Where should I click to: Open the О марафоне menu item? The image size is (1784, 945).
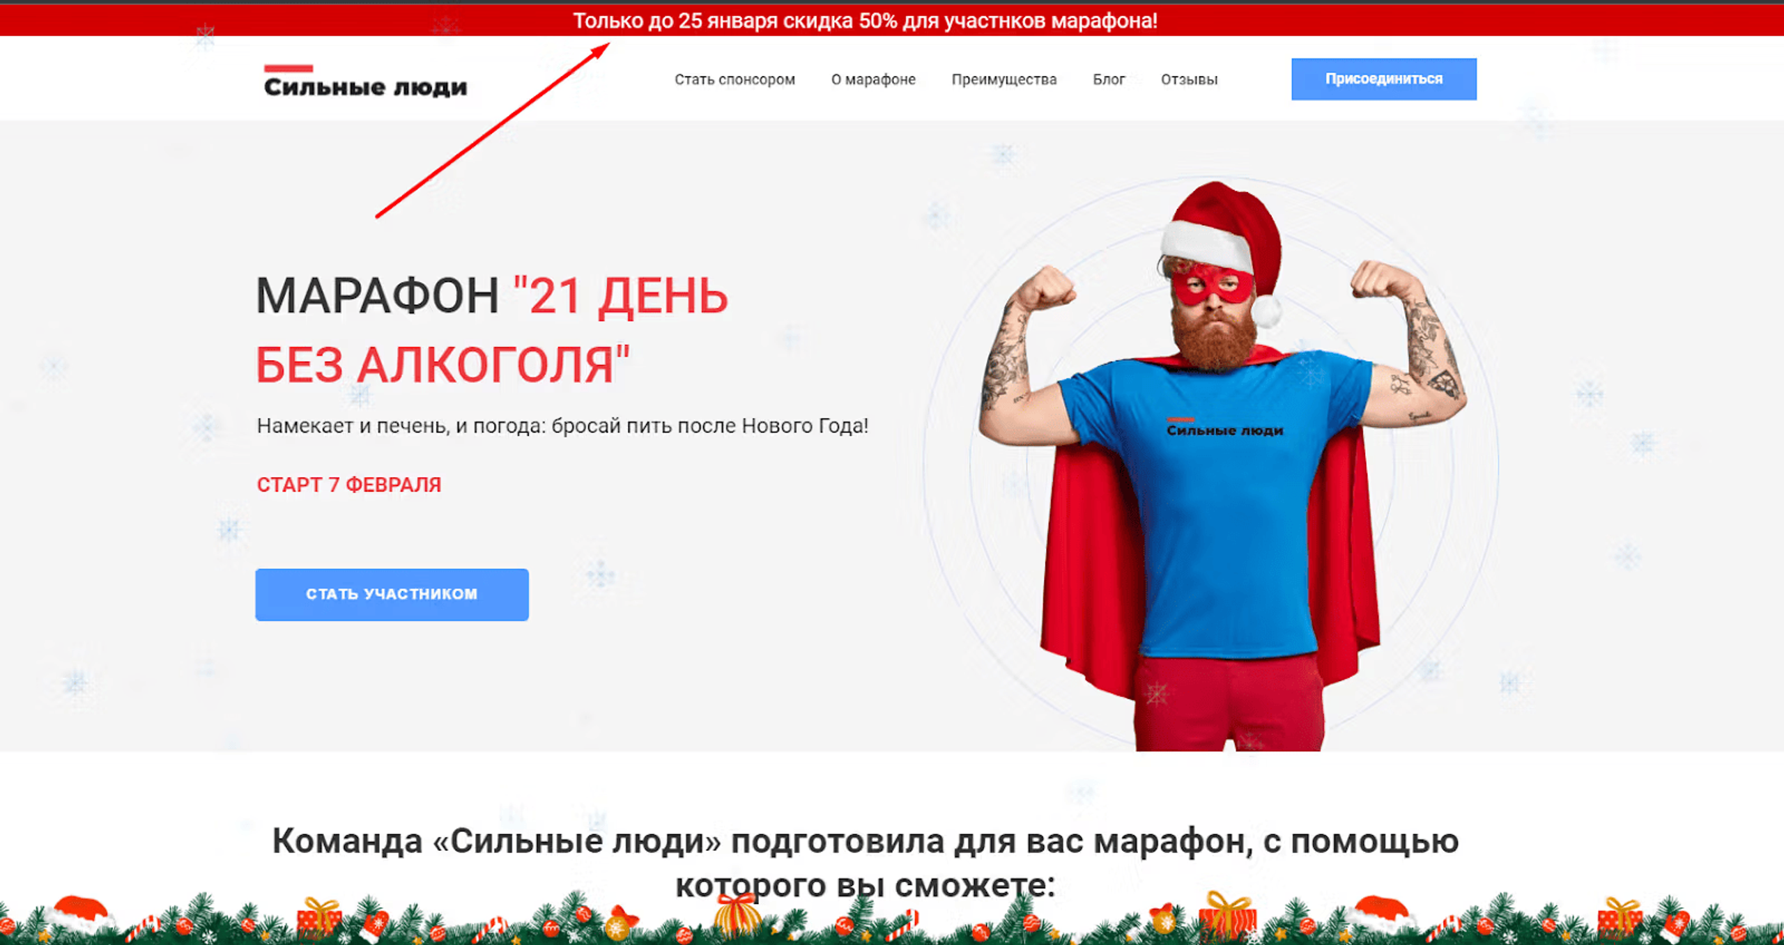click(x=873, y=79)
